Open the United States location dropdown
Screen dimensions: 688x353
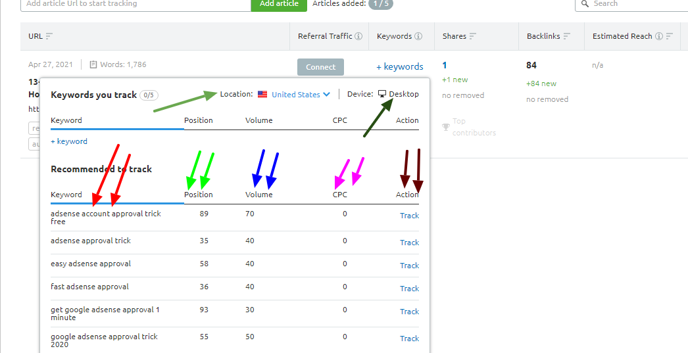click(301, 94)
